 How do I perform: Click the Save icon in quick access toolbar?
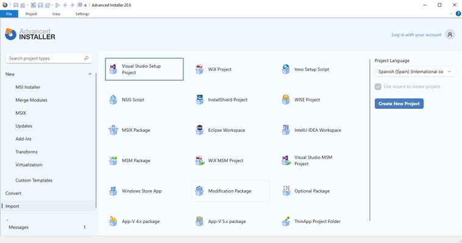[16, 5]
